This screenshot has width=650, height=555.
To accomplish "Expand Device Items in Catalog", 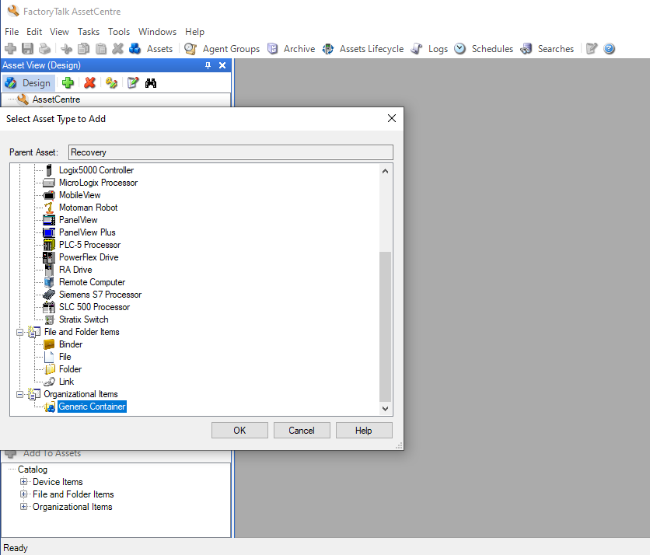I will click(x=23, y=482).
